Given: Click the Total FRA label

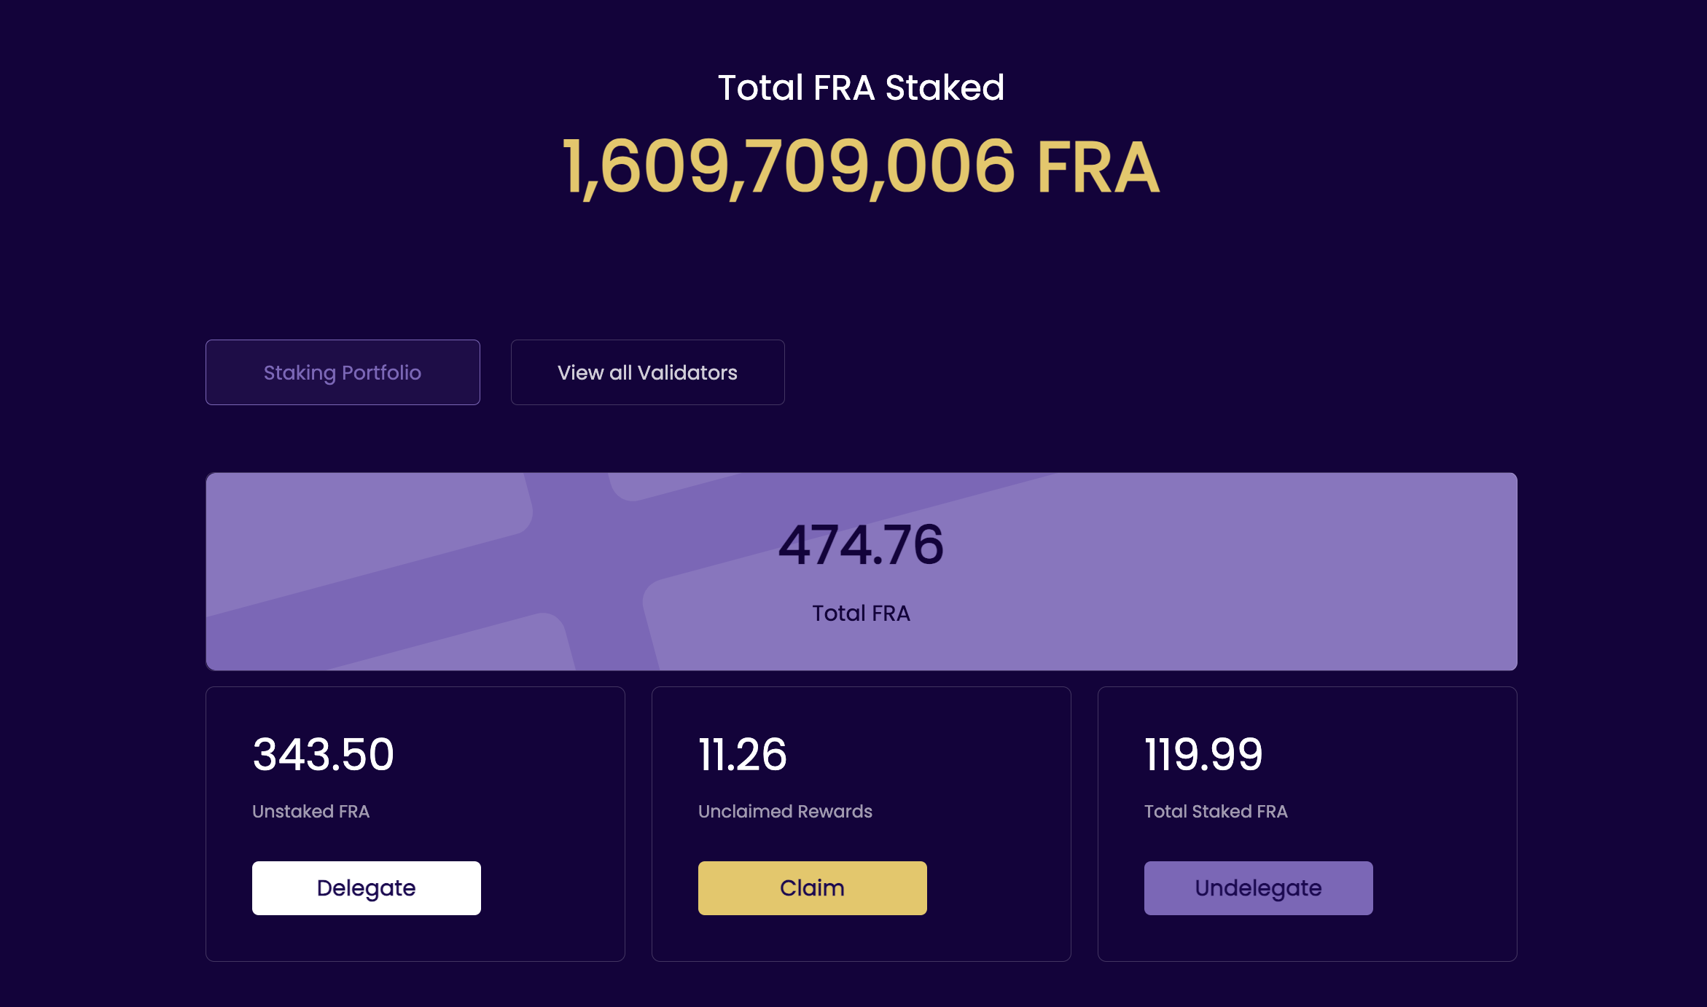Looking at the screenshot, I should click(x=861, y=614).
